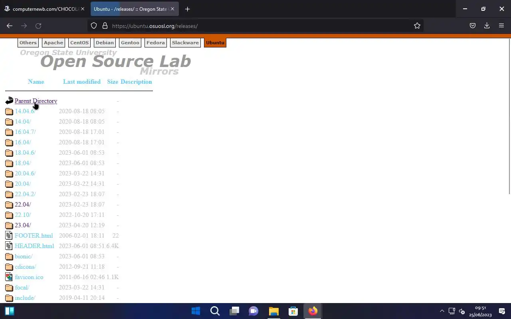Select the Ubuntu /releases/ Oregon State tab
Viewport: 511px width, 319px height.
pyautogui.click(x=135, y=9)
